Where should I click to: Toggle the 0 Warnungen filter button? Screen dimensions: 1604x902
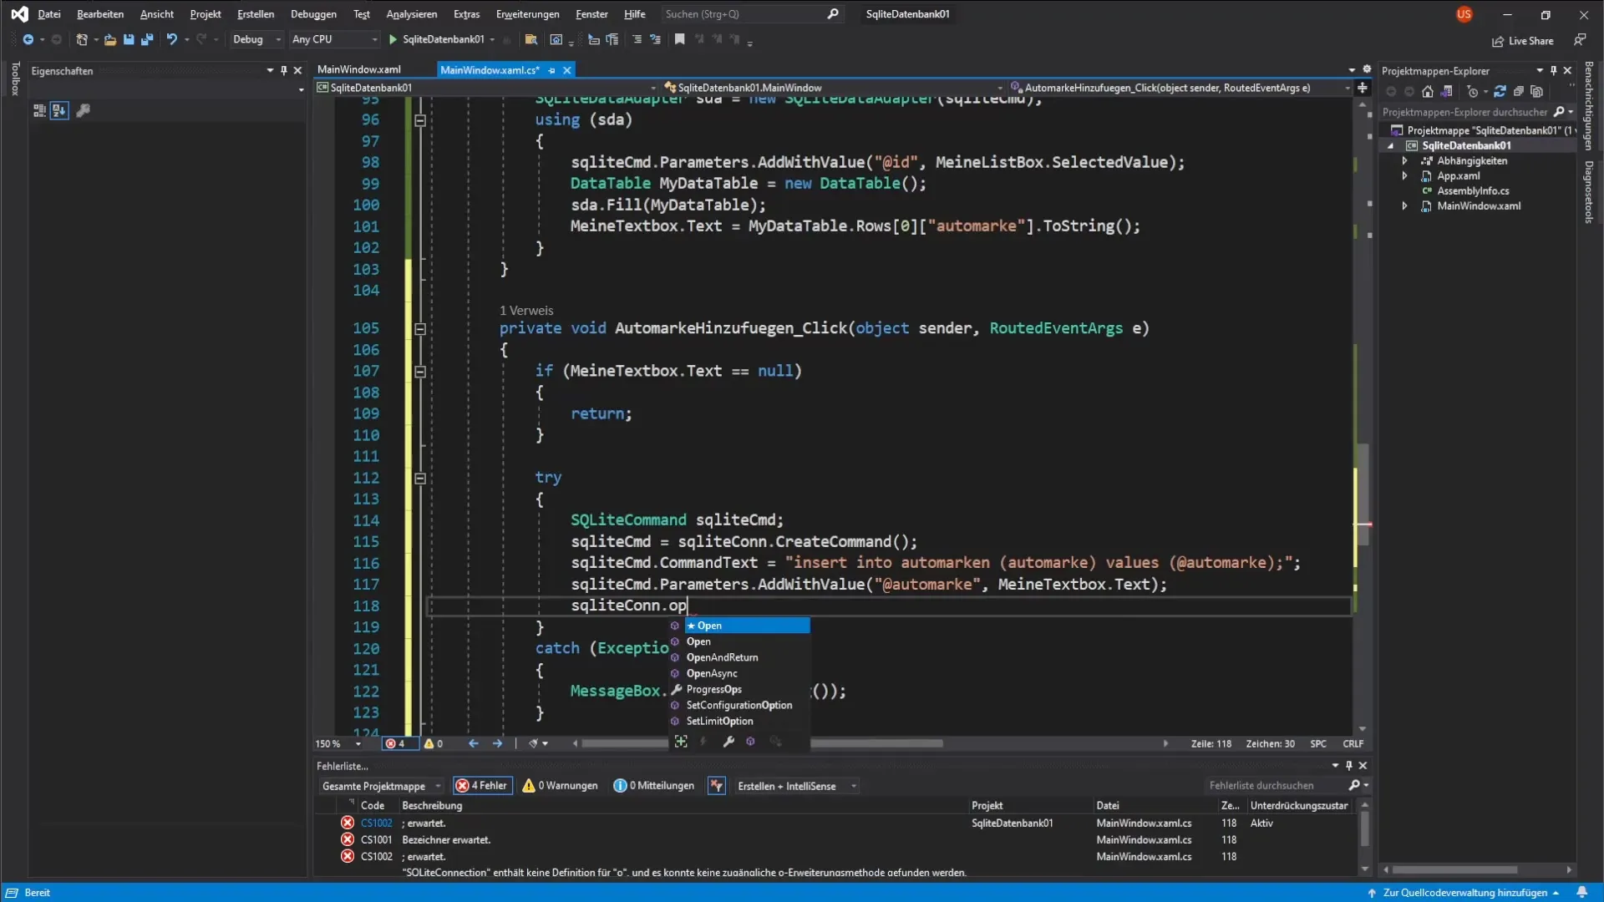click(560, 786)
